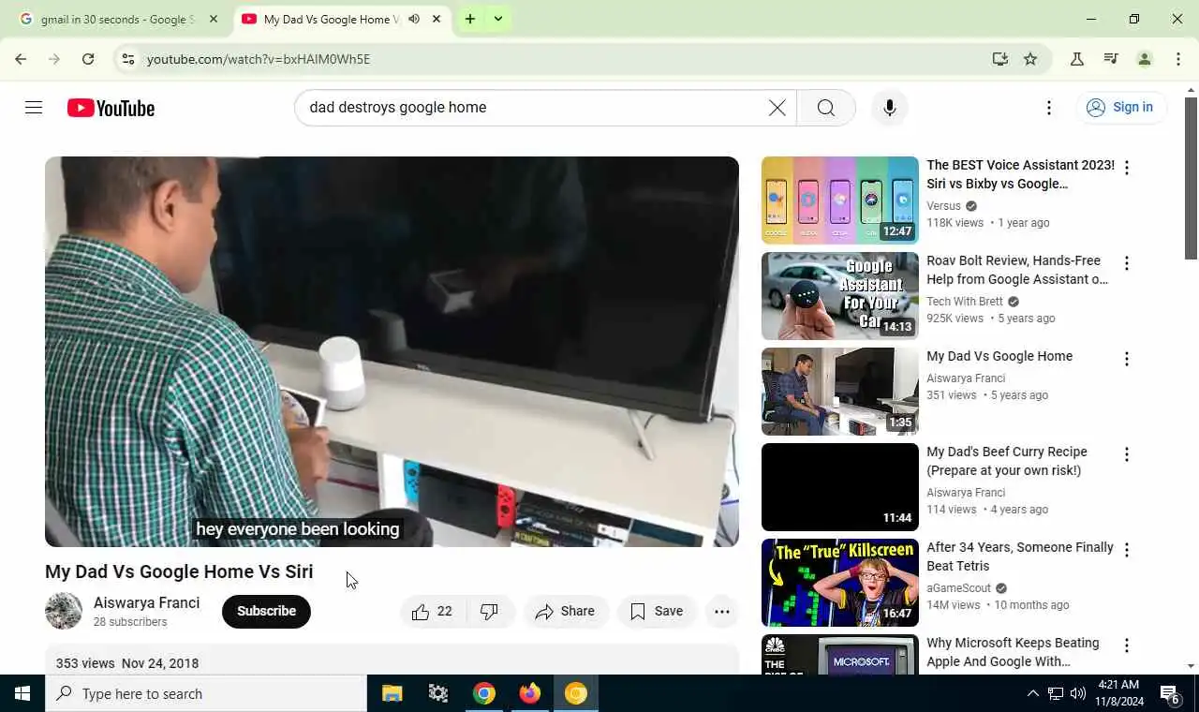Reload the current page
The image size is (1199, 712).
88,59
